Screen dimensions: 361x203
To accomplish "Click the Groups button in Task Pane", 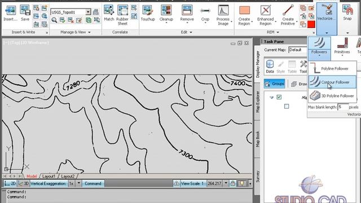I will [275, 84].
